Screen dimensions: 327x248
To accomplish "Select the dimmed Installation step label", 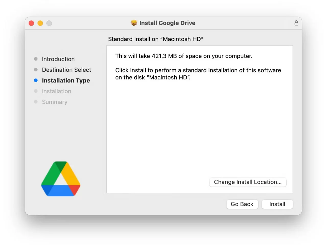I will pos(56,91).
